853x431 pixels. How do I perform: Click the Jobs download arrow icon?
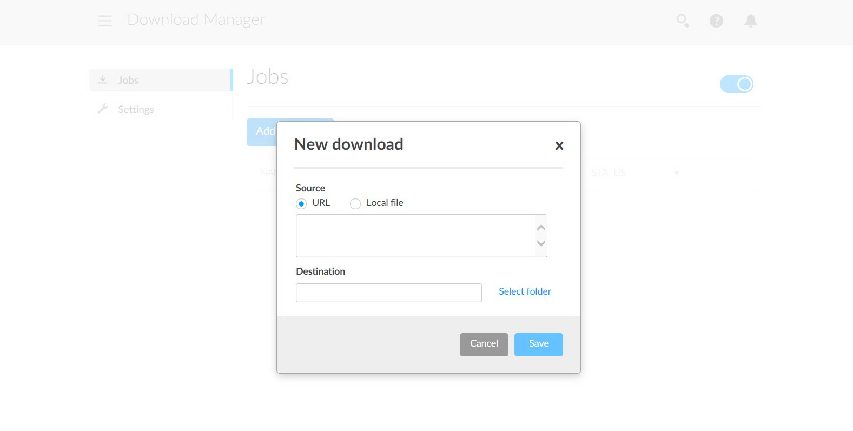coord(103,79)
